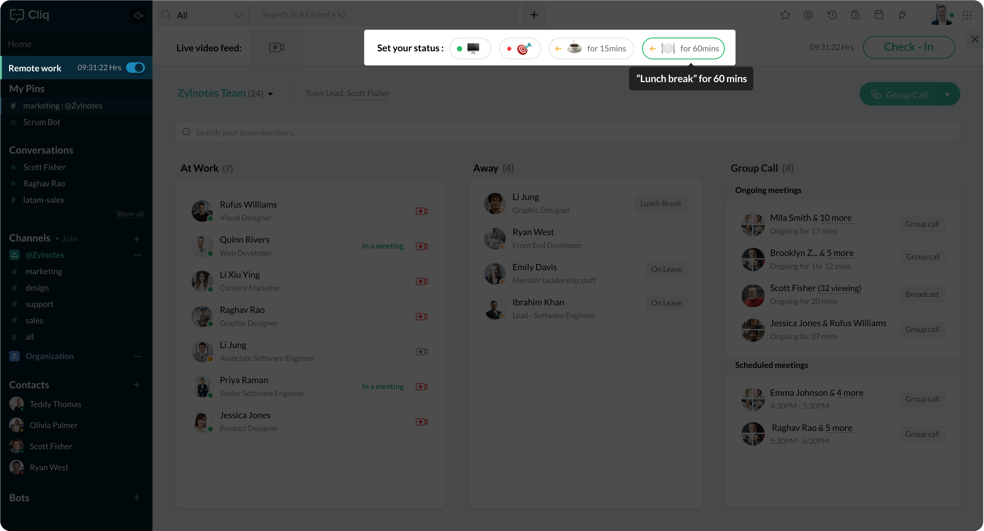Click the Search your team members field

568,133
